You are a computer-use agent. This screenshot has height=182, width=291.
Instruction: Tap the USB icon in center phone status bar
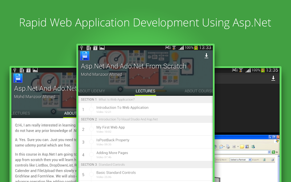point(82,48)
